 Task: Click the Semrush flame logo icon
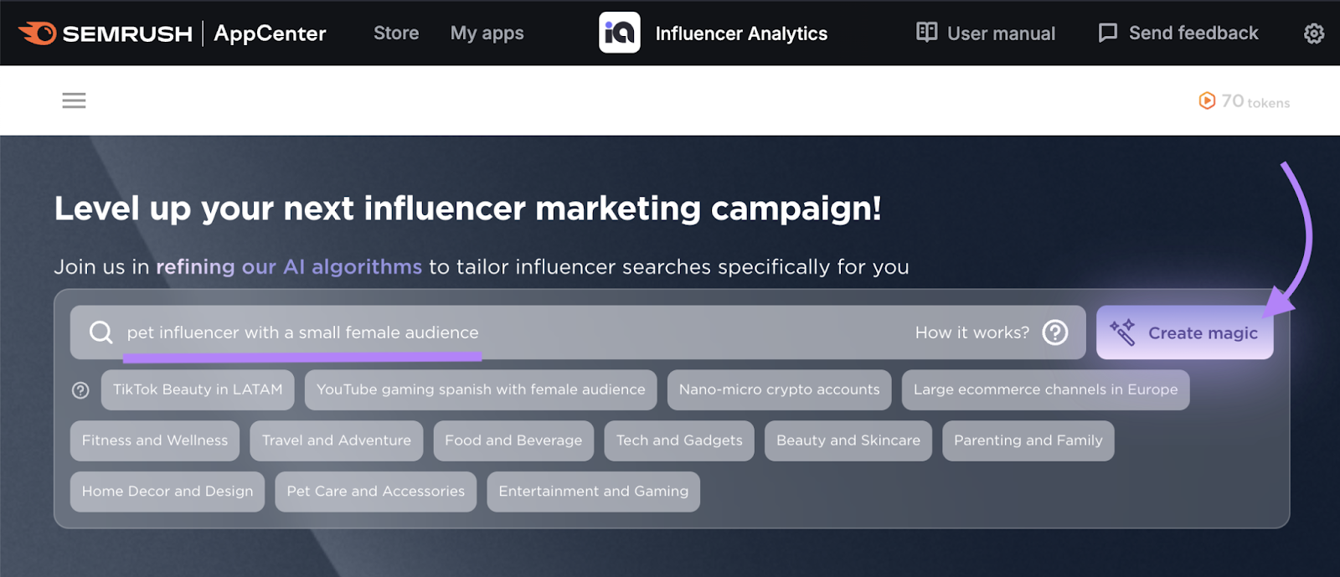(x=38, y=33)
